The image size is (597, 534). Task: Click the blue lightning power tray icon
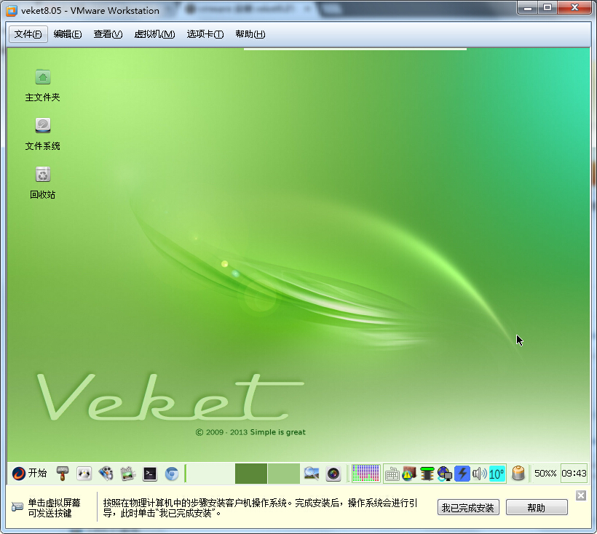[462, 474]
